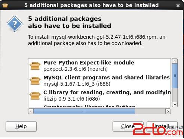
Task: Click the libzip package box icon
Action: click(35, 96)
